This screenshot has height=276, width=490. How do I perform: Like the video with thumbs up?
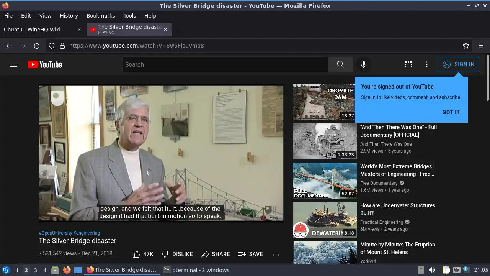tap(142, 254)
